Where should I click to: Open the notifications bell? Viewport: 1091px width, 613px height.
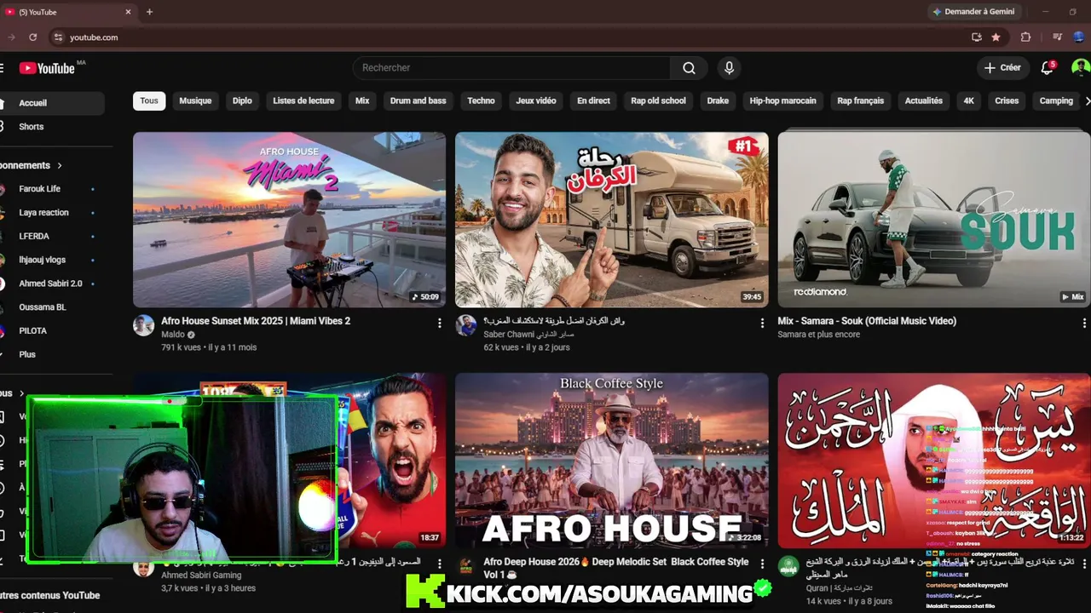1048,68
